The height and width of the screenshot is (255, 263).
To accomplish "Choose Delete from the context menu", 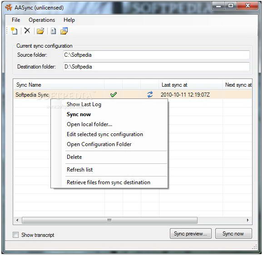I will 109,157.
